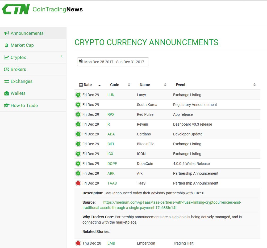
Task: Click the EmberCoin name cell
Action: point(146,243)
